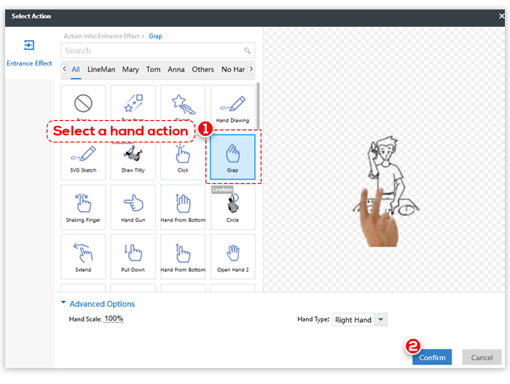Viewport: 510px width, 384px height.
Task: Select the Hand Drawing action
Action: [232, 107]
